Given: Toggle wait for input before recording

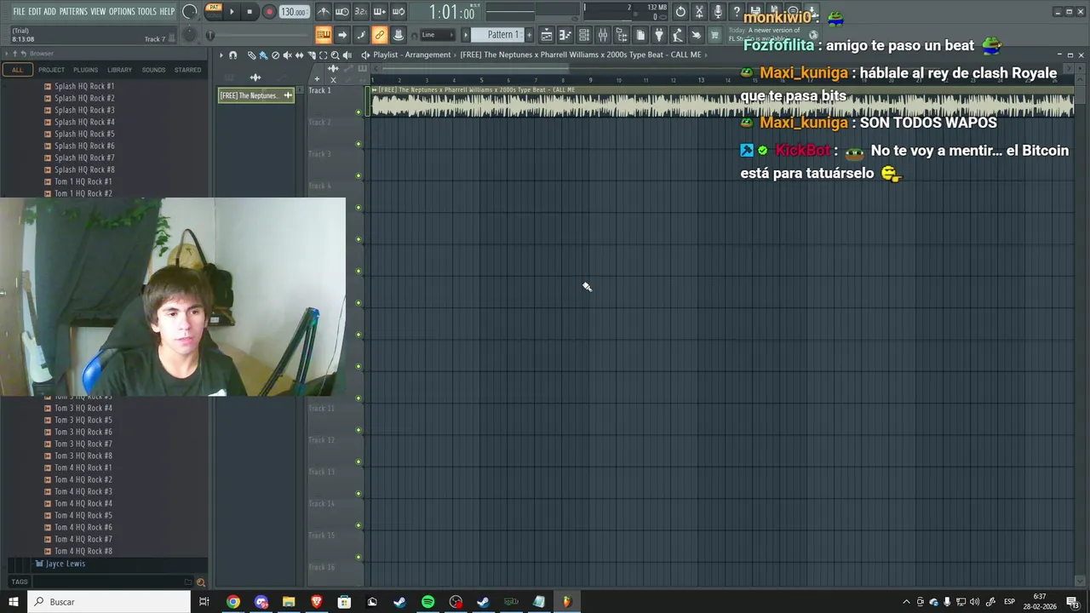Looking at the screenshot, I should (342, 11).
